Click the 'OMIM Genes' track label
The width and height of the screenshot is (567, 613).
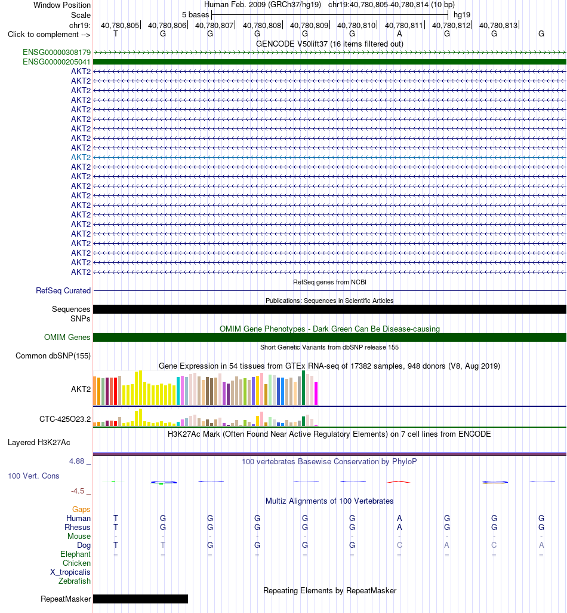(x=67, y=338)
